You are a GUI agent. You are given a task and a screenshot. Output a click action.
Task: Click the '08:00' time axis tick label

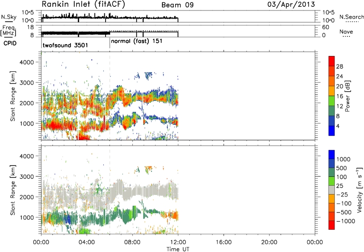132,242
